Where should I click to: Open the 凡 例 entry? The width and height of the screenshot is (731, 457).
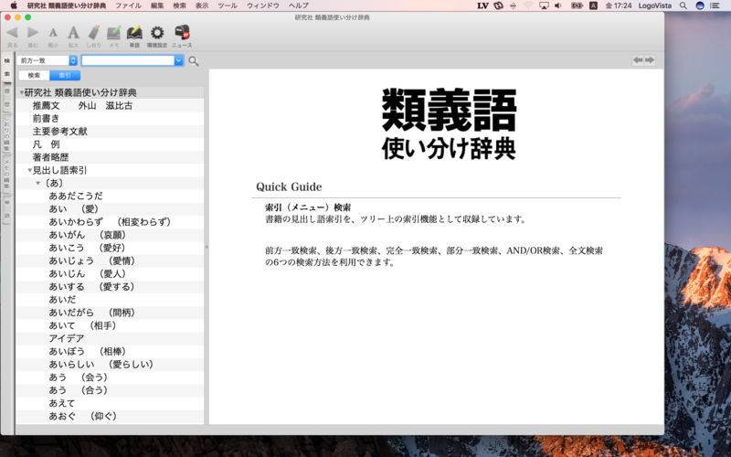coord(110,144)
